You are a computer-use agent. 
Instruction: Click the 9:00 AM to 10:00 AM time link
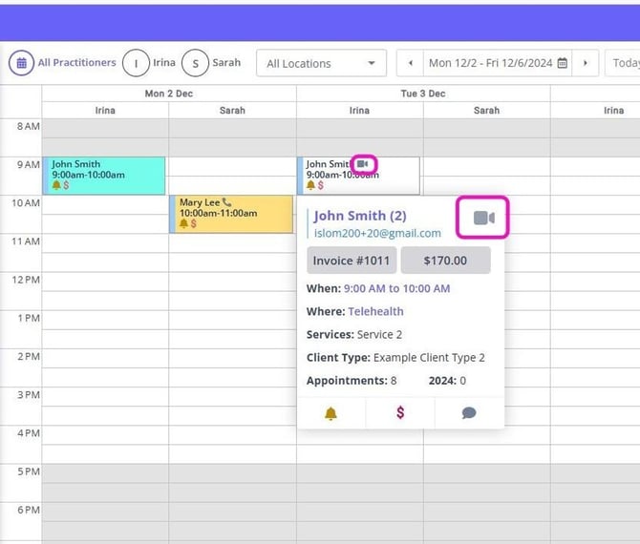tap(396, 288)
